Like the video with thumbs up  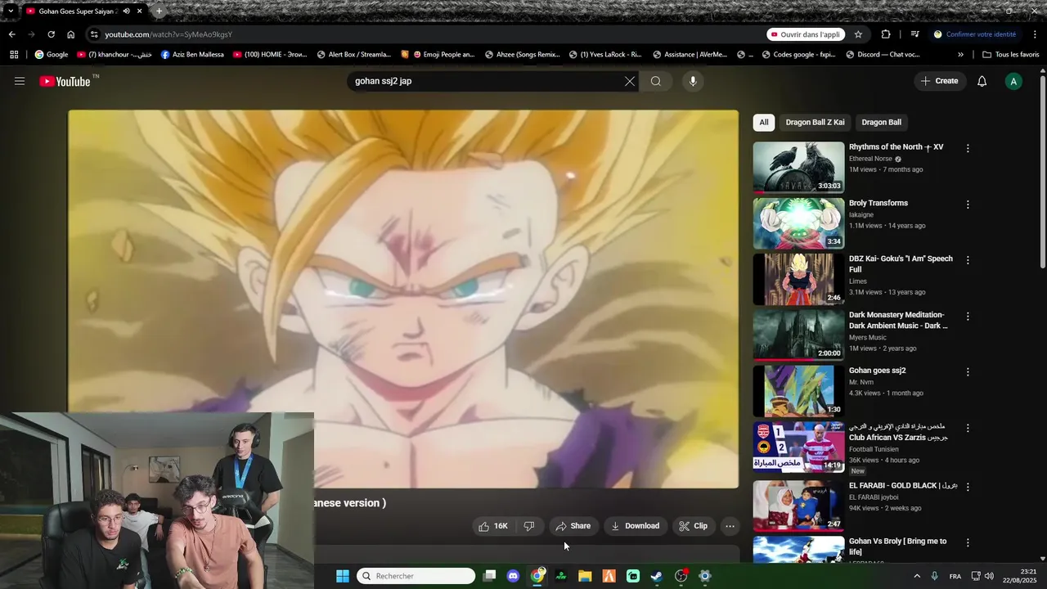(x=493, y=526)
